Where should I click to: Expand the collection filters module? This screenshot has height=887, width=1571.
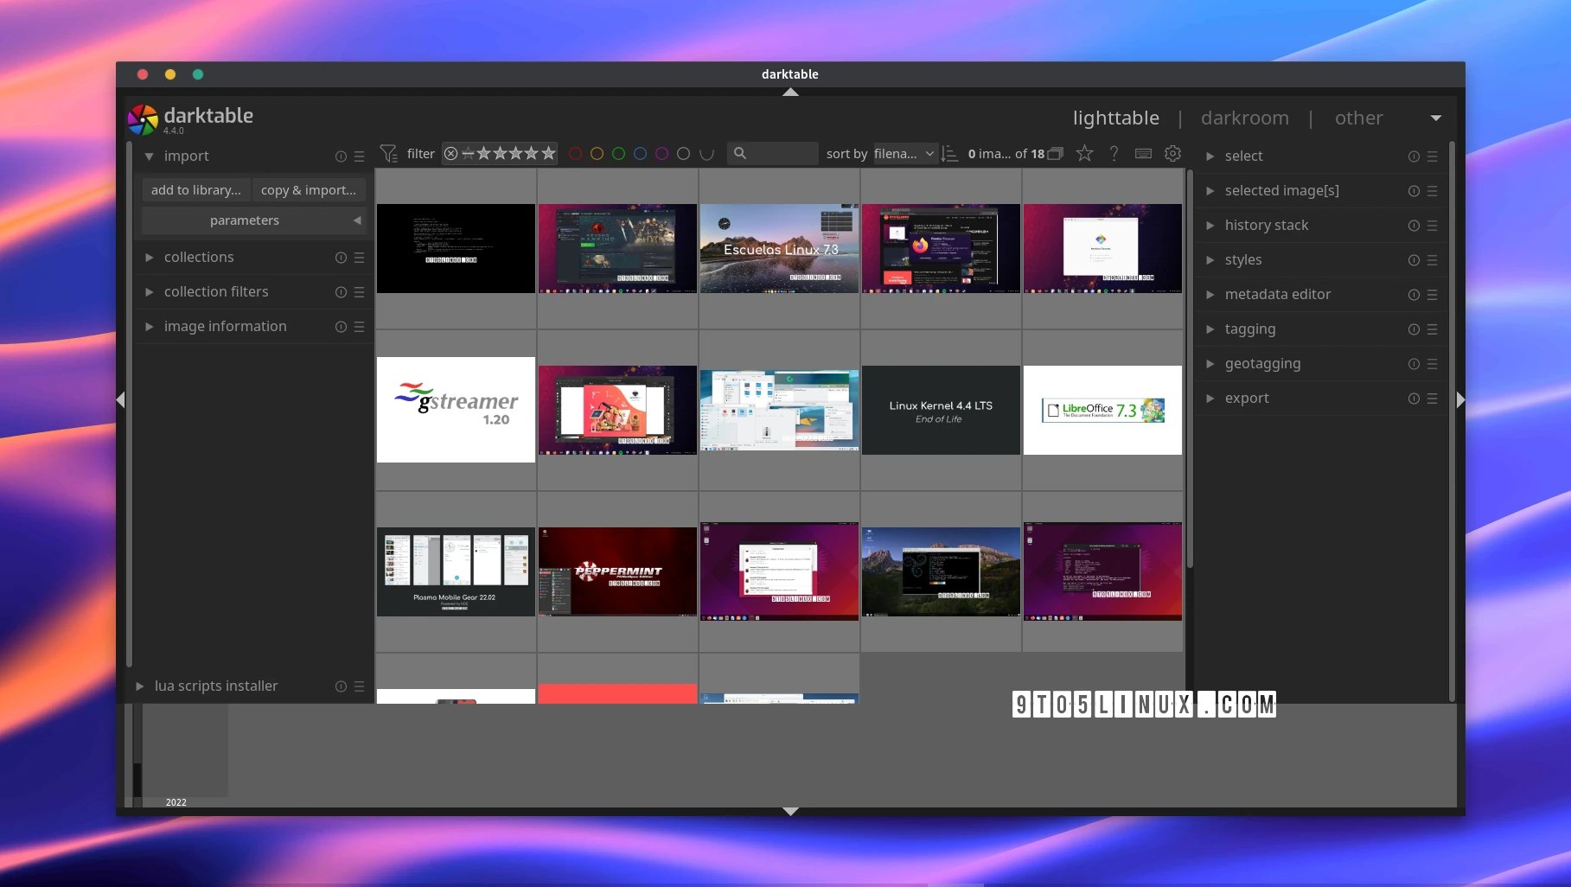click(x=149, y=292)
